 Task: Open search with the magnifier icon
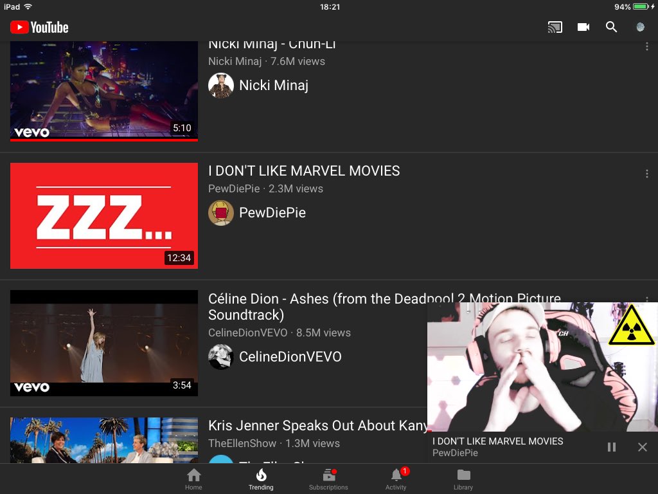tap(612, 27)
